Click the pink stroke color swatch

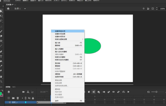(x=2, y=95)
